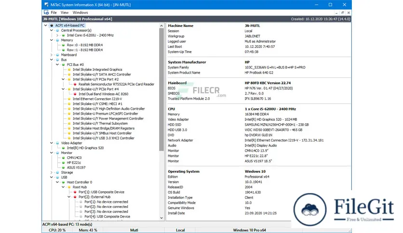
Task: Open the View menu
Action: point(65,13)
